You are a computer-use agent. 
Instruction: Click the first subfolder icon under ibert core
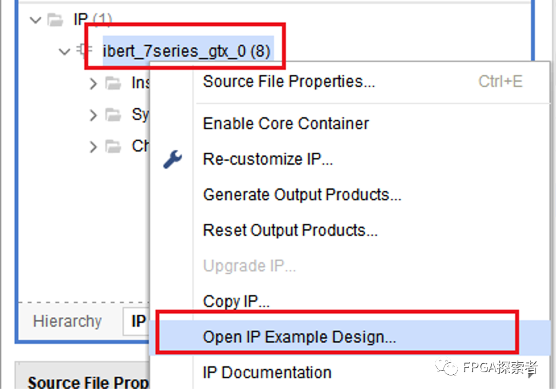click(114, 83)
